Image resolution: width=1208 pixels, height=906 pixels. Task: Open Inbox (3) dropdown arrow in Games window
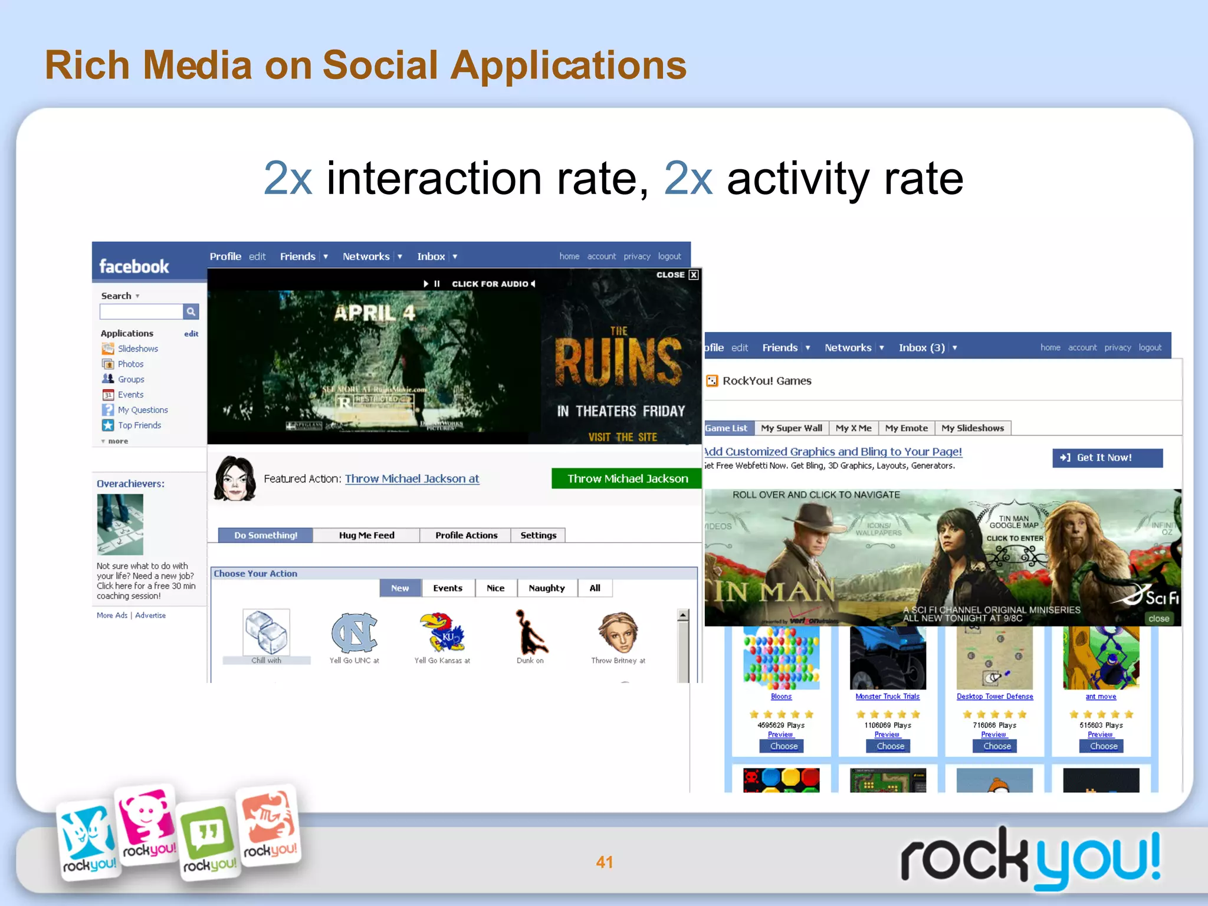coord(954,348)
